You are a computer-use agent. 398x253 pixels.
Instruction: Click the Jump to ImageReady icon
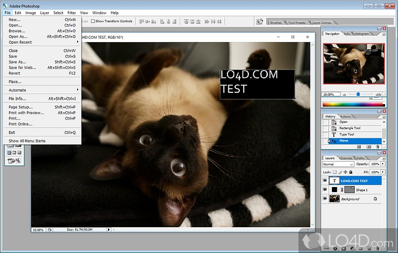click(13, 160)
